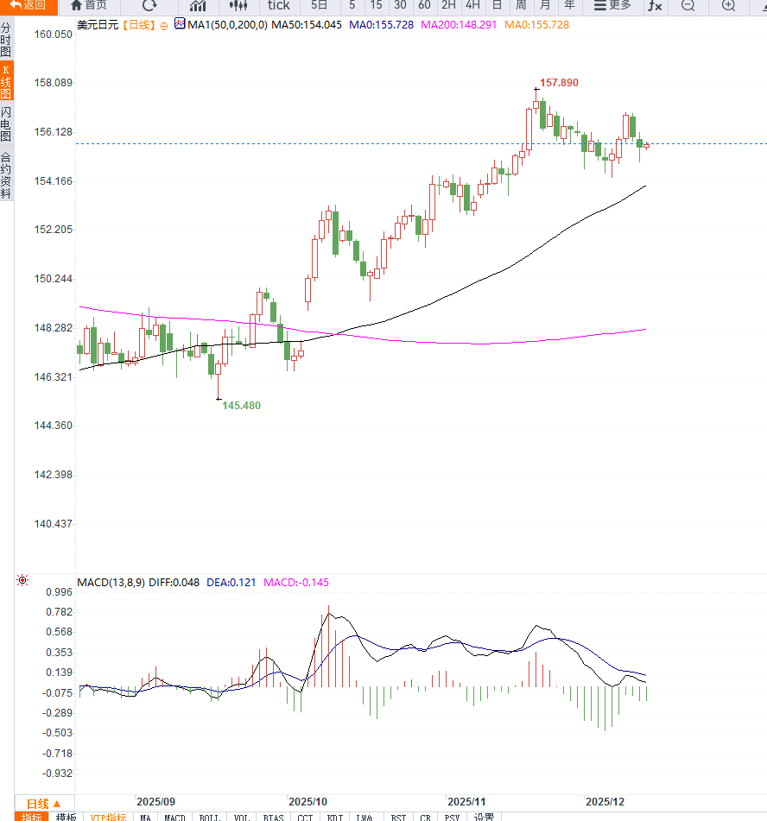Click the MA1 indicator chart icon

point(179,24)
